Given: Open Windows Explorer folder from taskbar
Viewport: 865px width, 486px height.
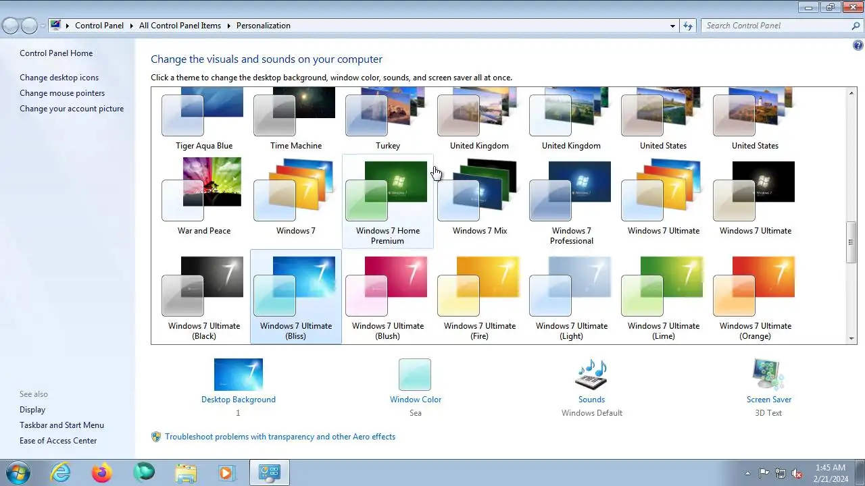Looking at the screenshot, I should pyautogui.click(x=185, y=473).
